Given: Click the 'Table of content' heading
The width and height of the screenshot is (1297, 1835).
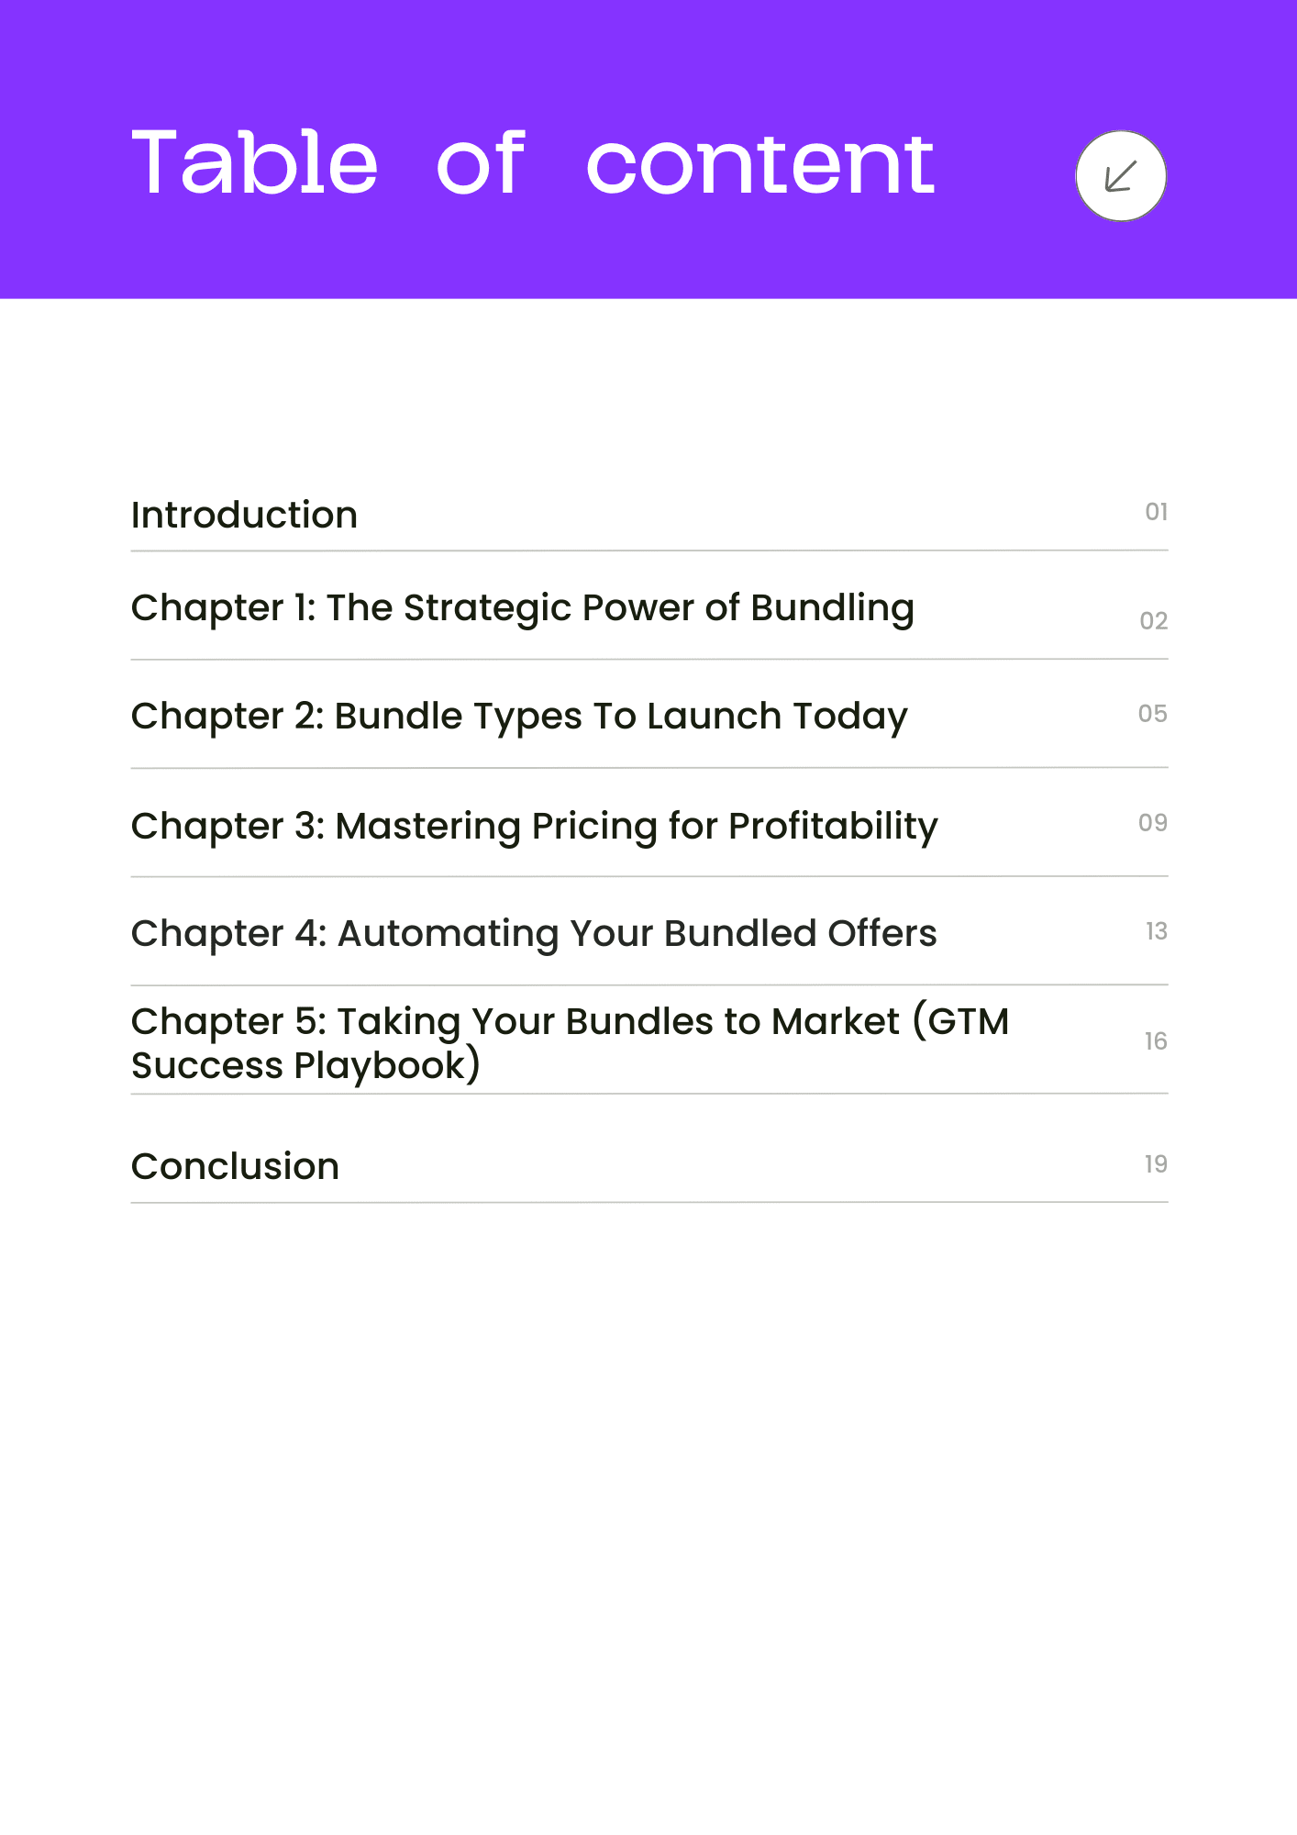Looking at the screenshot, I should coord(533,163).
